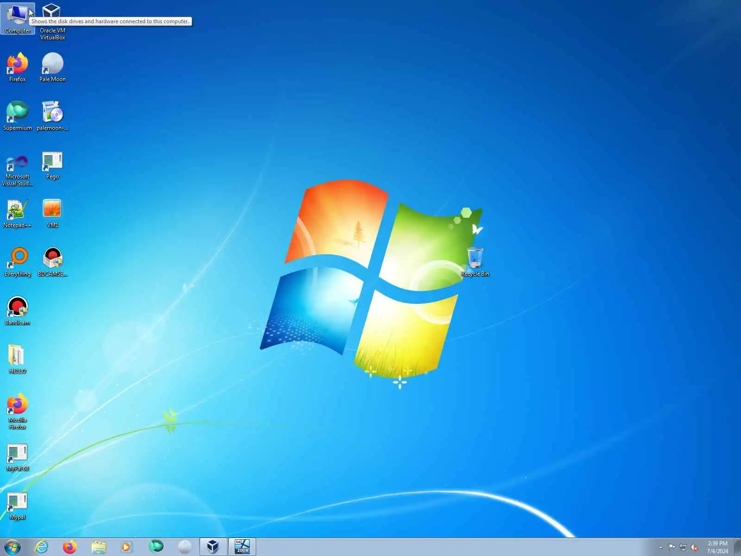Select the Firefox desktop shortcut at top
The width and height of the screenshot is (741, 556).
pyautogui.click(x=18, y=68)
